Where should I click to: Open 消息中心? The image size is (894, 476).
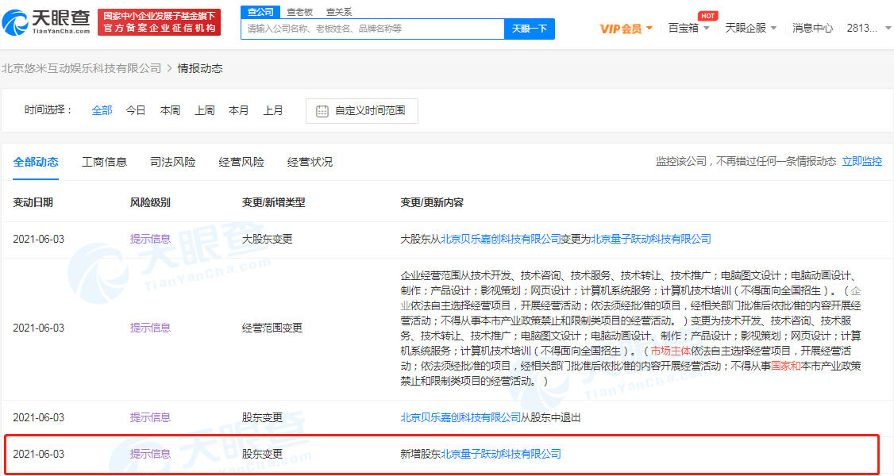(812, 28)
